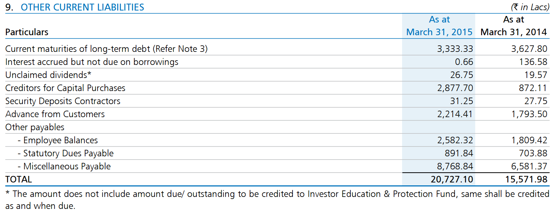560x210 pixels.
Task: Select Security Deposits Contractors row
Action: (x=276, y=101)
